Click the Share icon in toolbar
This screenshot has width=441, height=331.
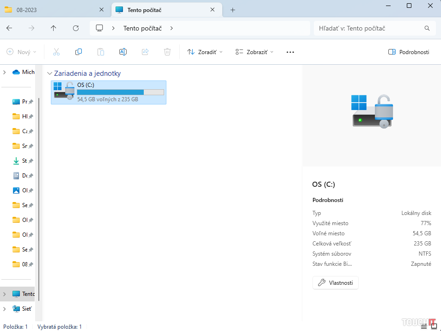pos(145,52)
